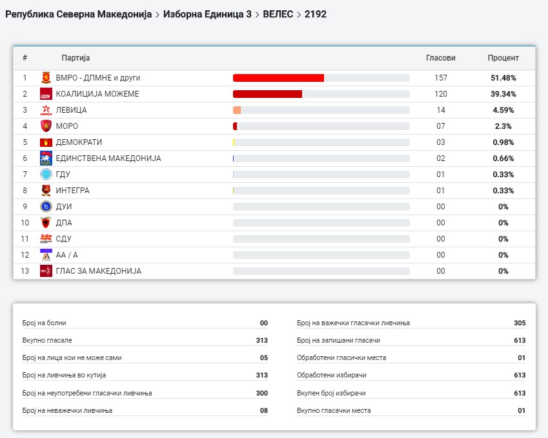
Task: Click the ГЛАС ЗА МАКЕДОНИЈА logo
Action: (x=46, y=271)
